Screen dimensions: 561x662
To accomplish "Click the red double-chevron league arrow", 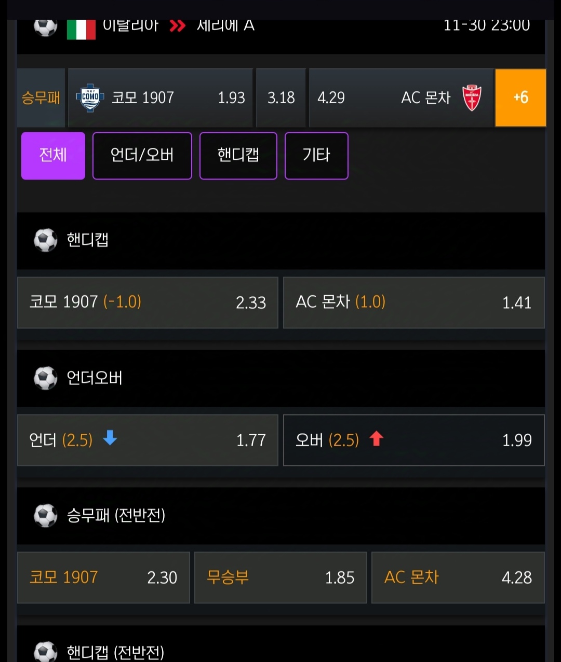I will pyautogui.click(x=177, y=26).
